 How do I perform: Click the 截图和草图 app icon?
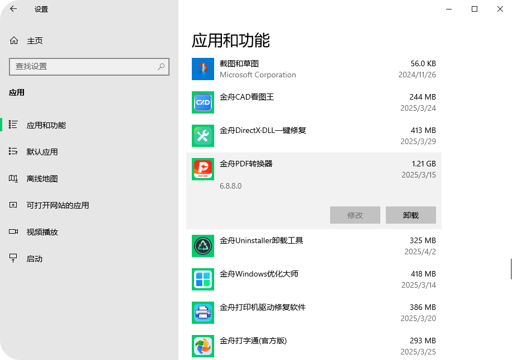(203, 69)
